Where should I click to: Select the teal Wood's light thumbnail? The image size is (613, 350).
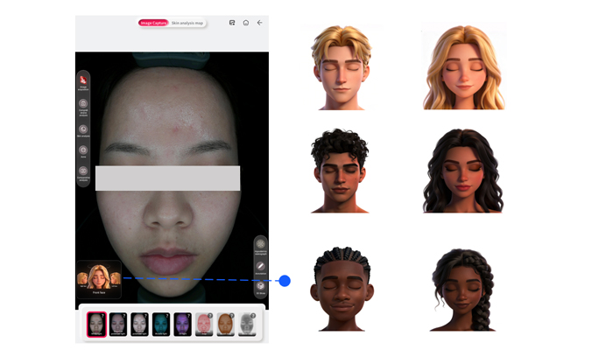tap(161, 324)
